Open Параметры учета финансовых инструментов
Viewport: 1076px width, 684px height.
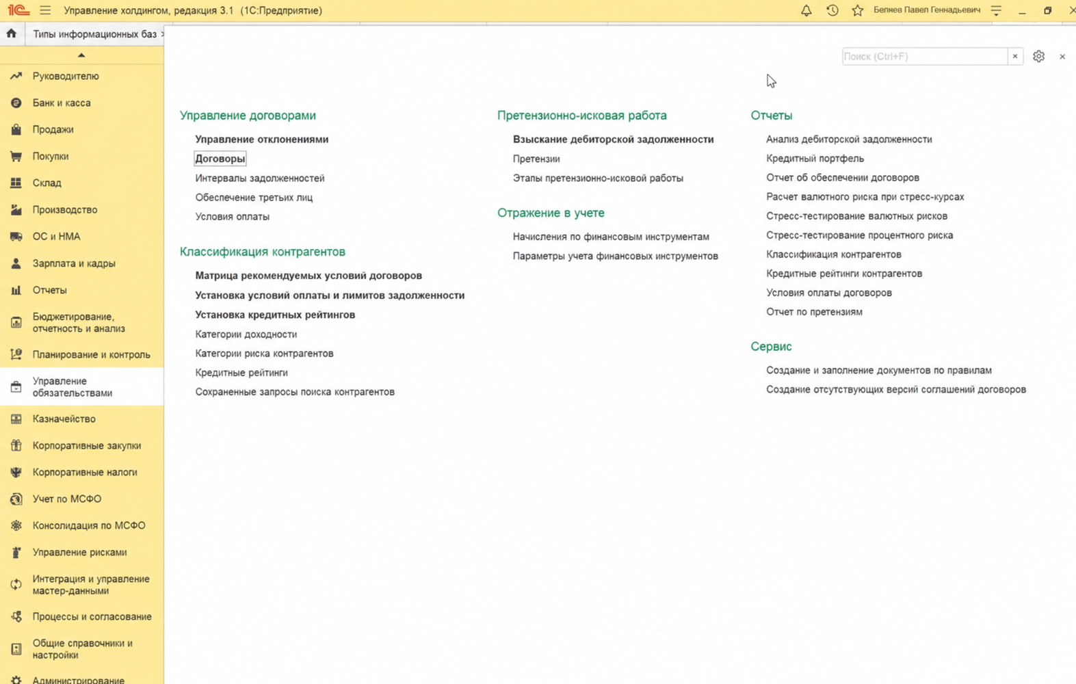(615, 256)
